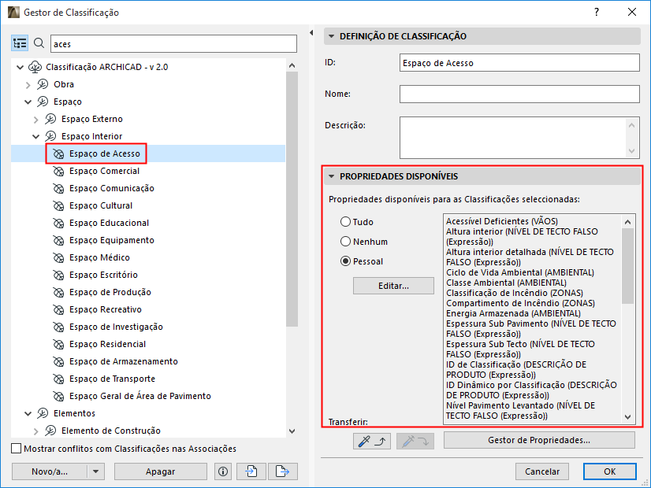
Task: Click the Espaço Residencial leaf icon
Action: point(58,345)
